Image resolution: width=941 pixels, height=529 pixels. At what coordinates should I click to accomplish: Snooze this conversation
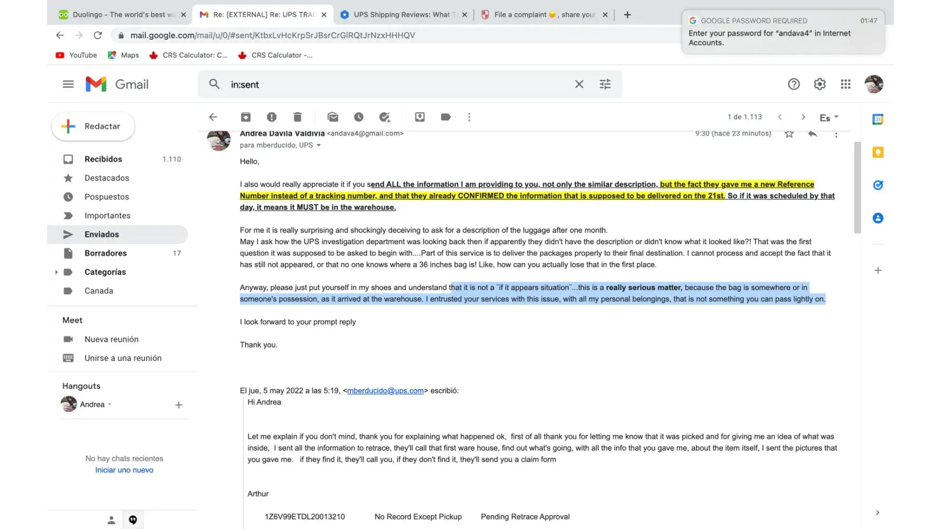tap(359, 117)
